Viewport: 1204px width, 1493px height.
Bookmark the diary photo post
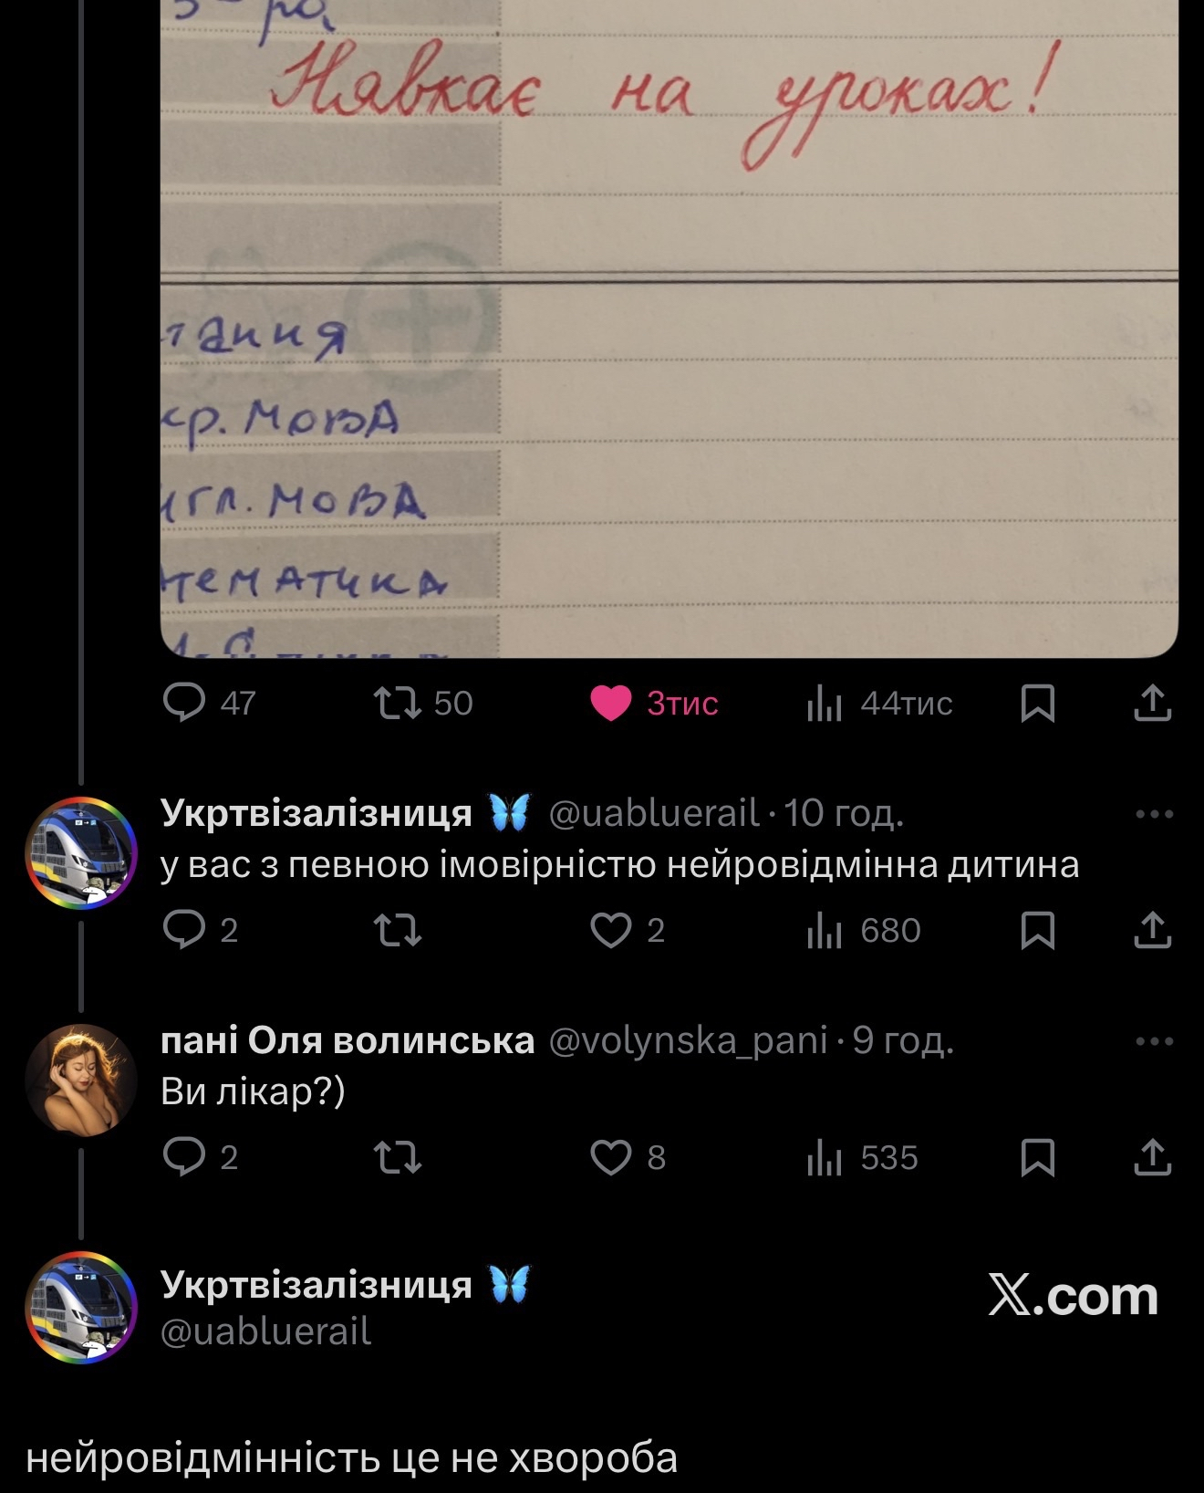tap(1038, 703)
